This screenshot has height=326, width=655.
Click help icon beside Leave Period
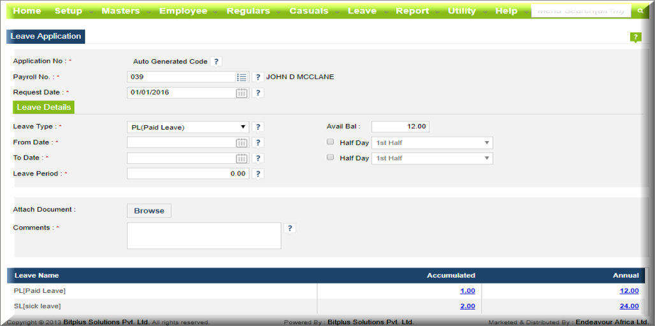(x=258, y=174)
